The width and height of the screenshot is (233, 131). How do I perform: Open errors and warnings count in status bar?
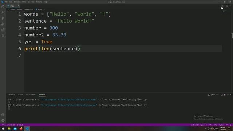[20, 125]
